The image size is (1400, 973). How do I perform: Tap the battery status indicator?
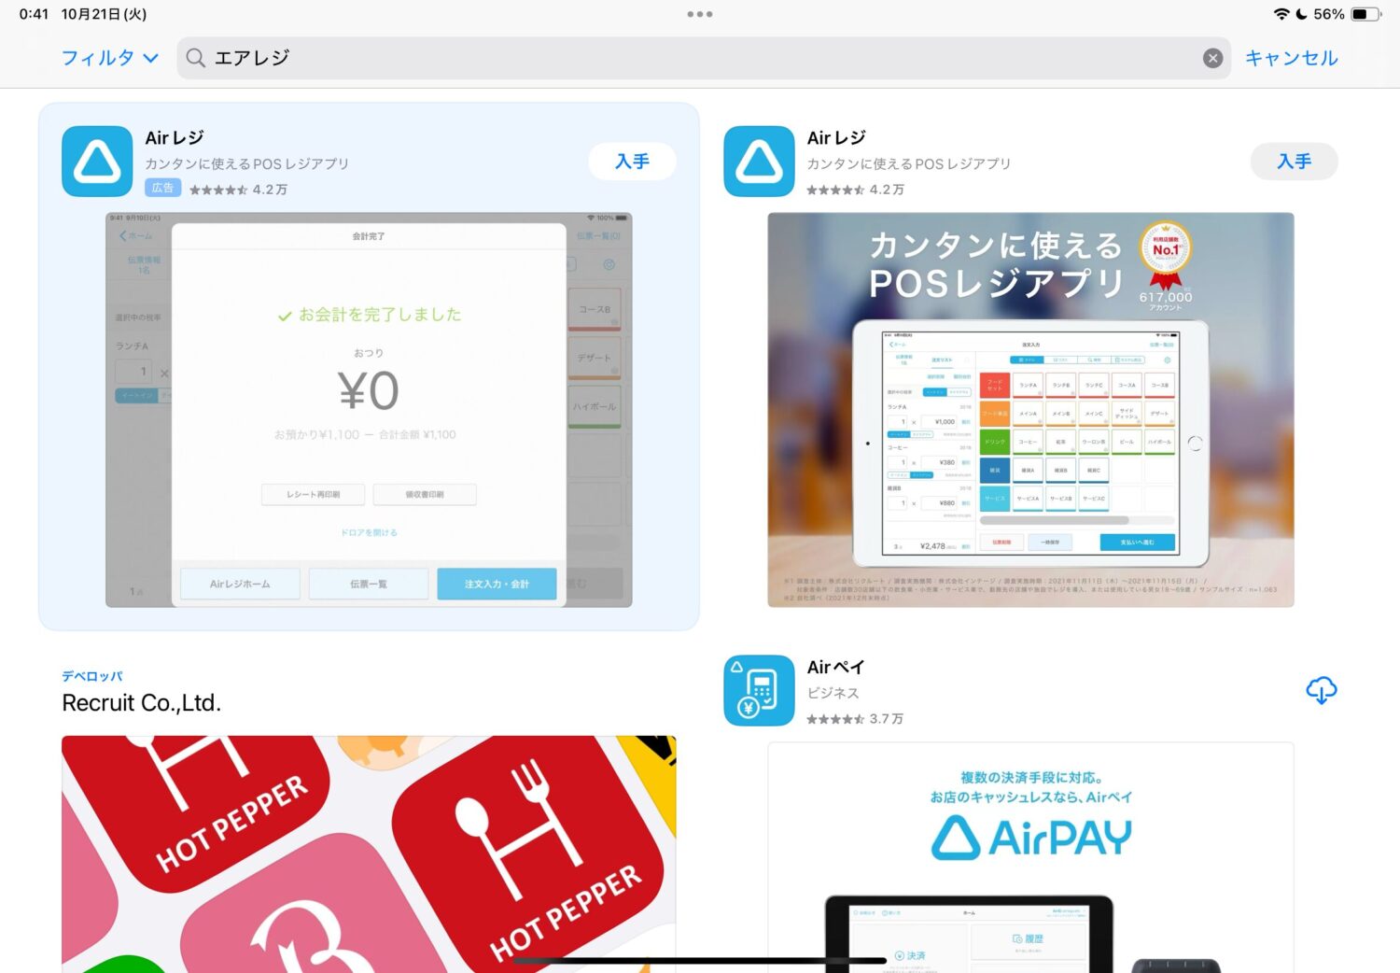coord(1365,14)
